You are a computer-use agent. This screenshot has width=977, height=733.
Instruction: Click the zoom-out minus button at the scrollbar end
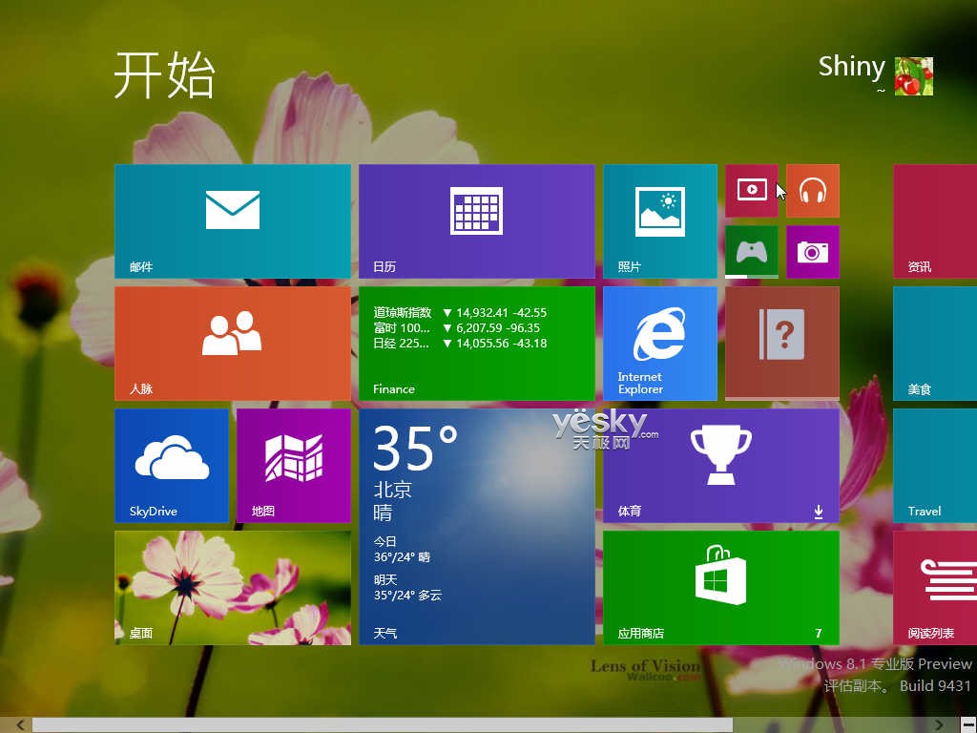coord(967,725)
